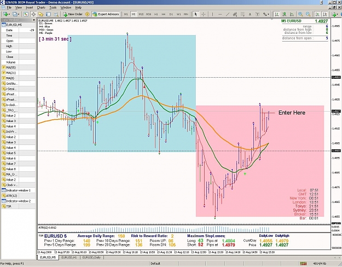Switch to M1 timeframe
The height and width of the screenshot is (267, 342).
126,14
